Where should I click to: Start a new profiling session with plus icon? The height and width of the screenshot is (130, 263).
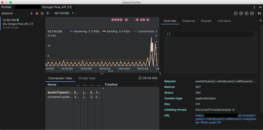(x=31, y=14)
